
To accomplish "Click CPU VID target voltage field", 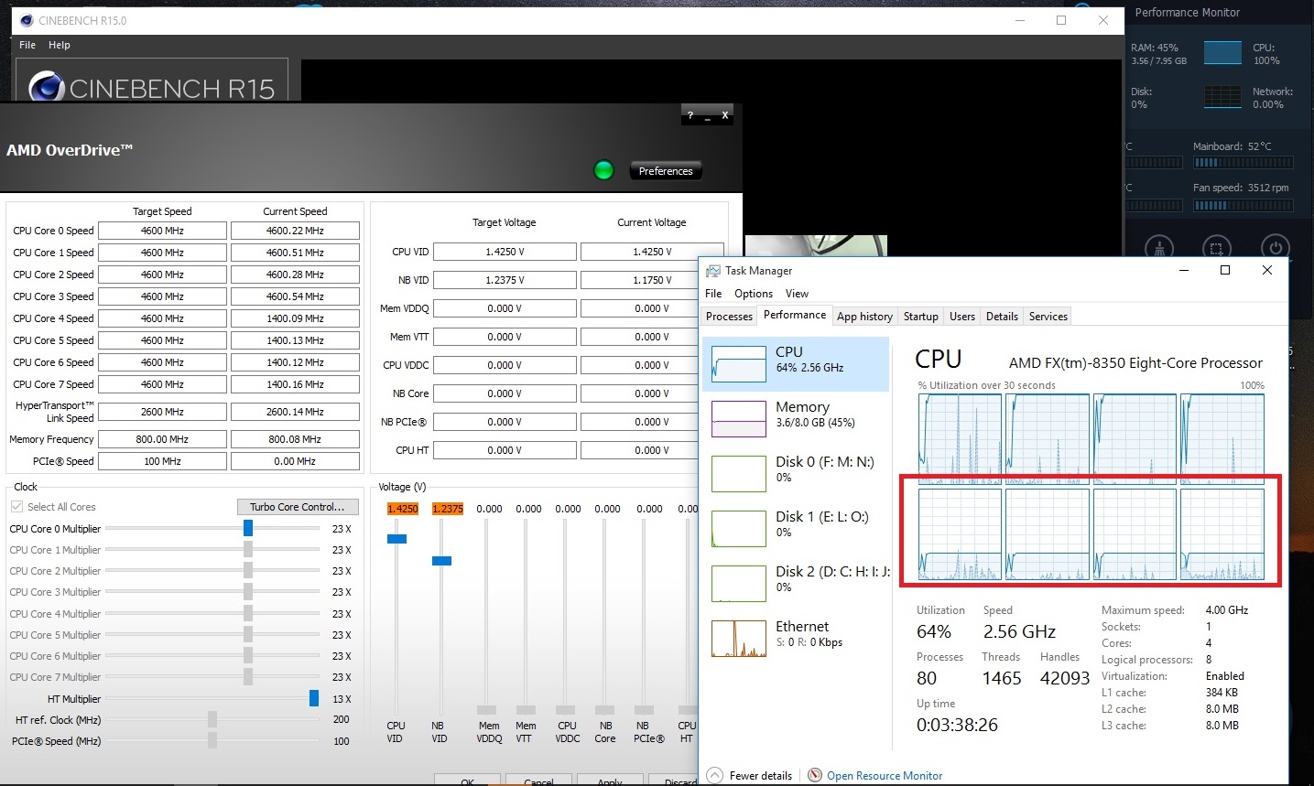I will (505, 252).
